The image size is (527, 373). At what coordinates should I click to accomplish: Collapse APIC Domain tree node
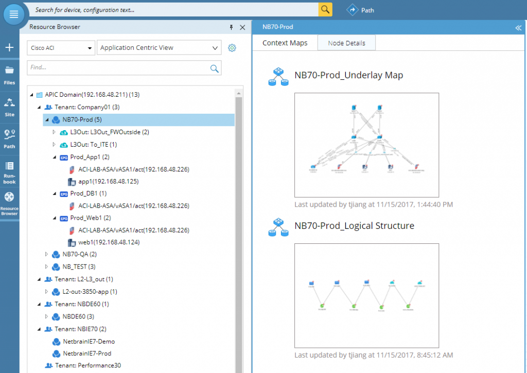coord(31,95)
